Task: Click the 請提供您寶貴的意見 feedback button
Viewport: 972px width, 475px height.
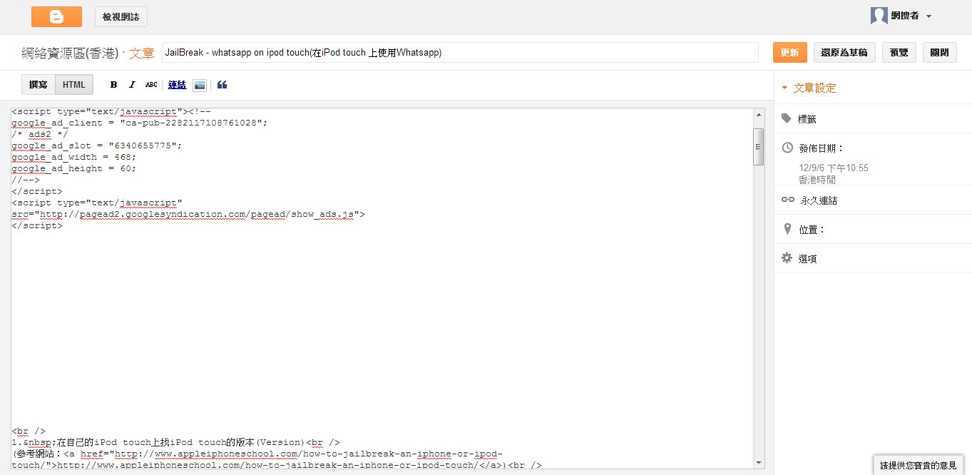Action: [x=919, y=465]
